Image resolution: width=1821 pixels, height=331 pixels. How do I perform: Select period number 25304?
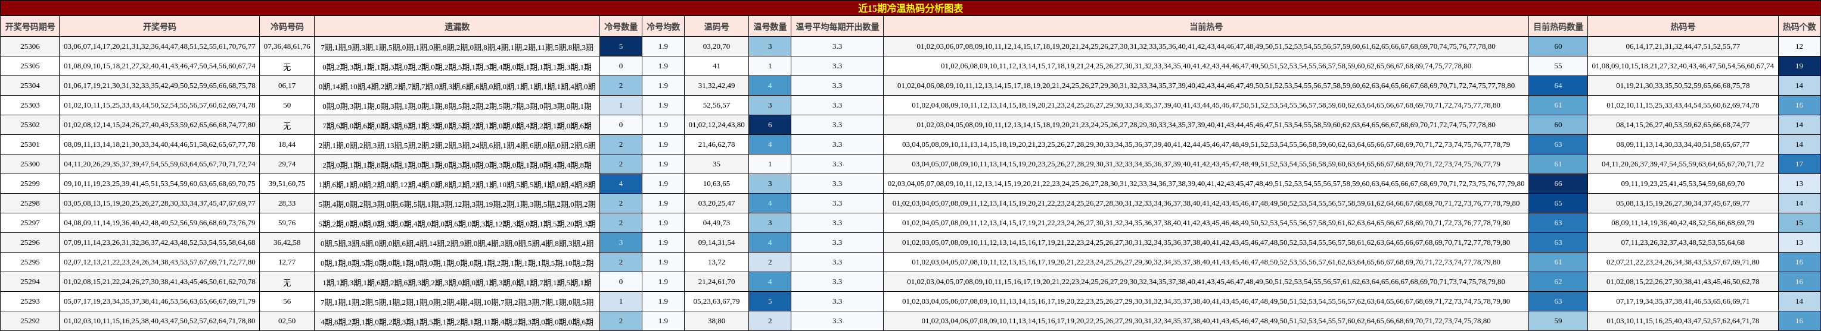[30, 86]
